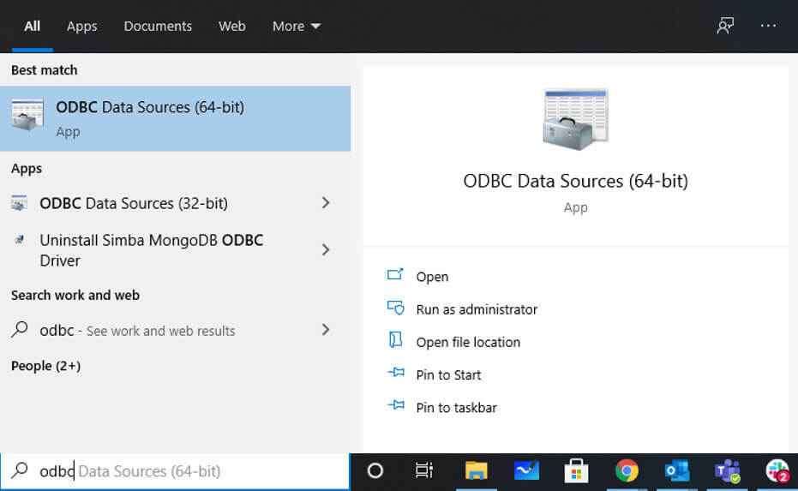
Task: Open Cortana from the taskbar circle
Action: coord(375,471)
